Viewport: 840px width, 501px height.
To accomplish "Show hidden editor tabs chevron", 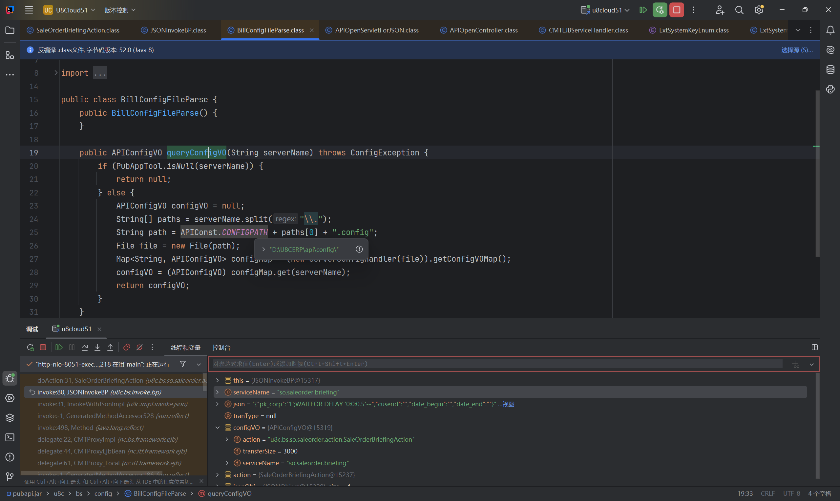I will point(798,30).
